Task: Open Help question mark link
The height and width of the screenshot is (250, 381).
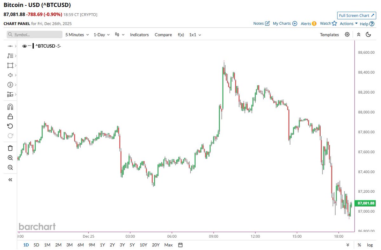Action: (367, 23)
